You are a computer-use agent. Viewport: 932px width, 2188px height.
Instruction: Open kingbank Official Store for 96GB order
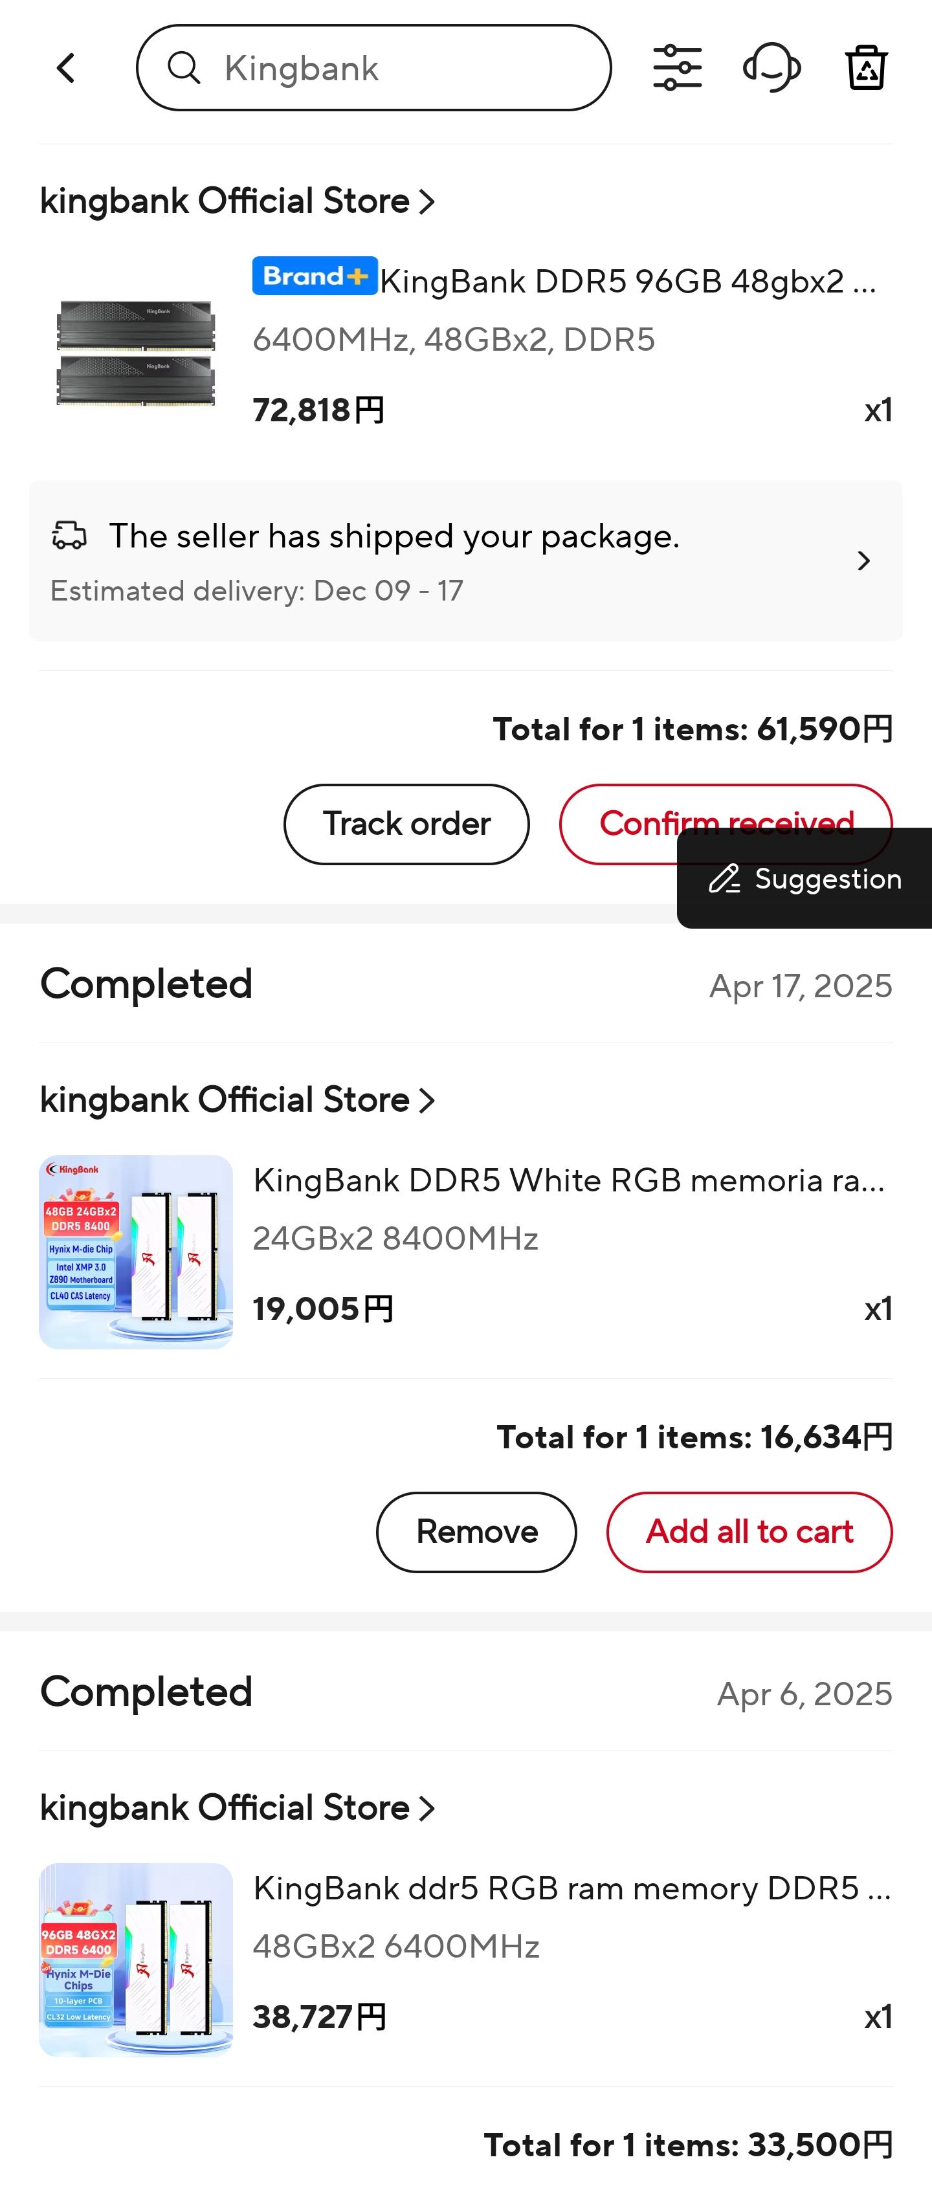(x=238, y=201)
